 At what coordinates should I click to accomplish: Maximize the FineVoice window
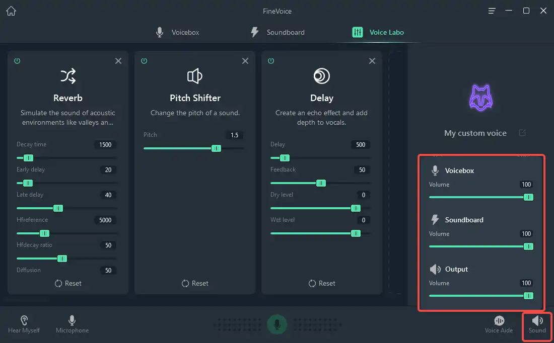click(x=526, y=11)
